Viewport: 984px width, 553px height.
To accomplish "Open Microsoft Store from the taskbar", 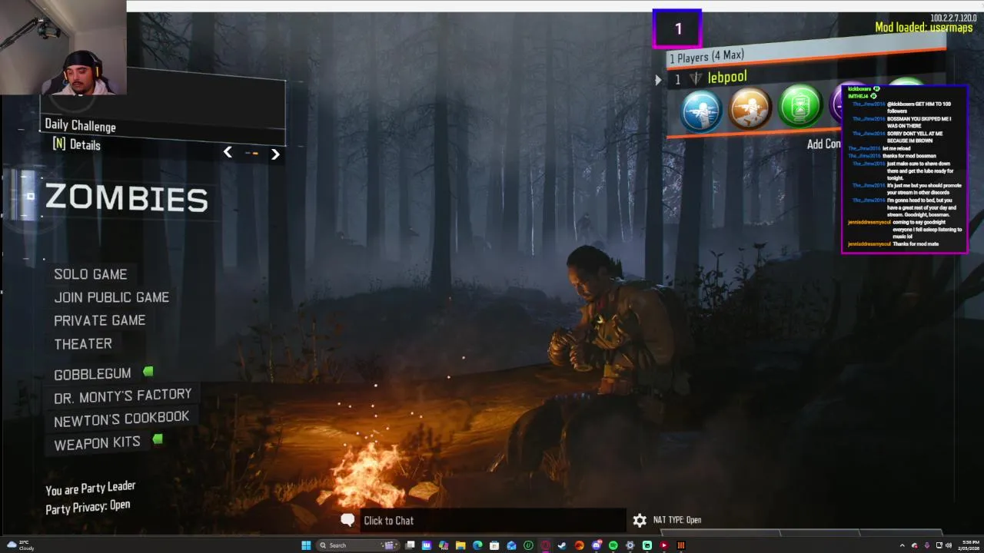I will coord(494,545).
